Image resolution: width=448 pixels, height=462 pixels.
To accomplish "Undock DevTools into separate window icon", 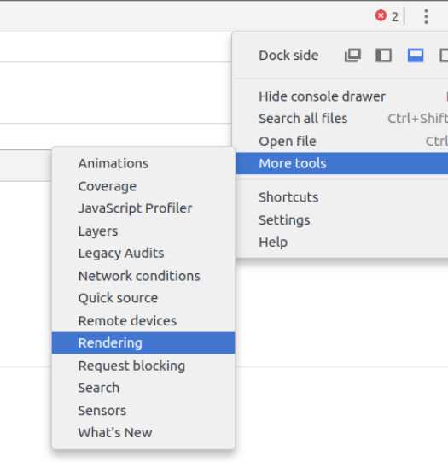I will click(x=352, y=56).
